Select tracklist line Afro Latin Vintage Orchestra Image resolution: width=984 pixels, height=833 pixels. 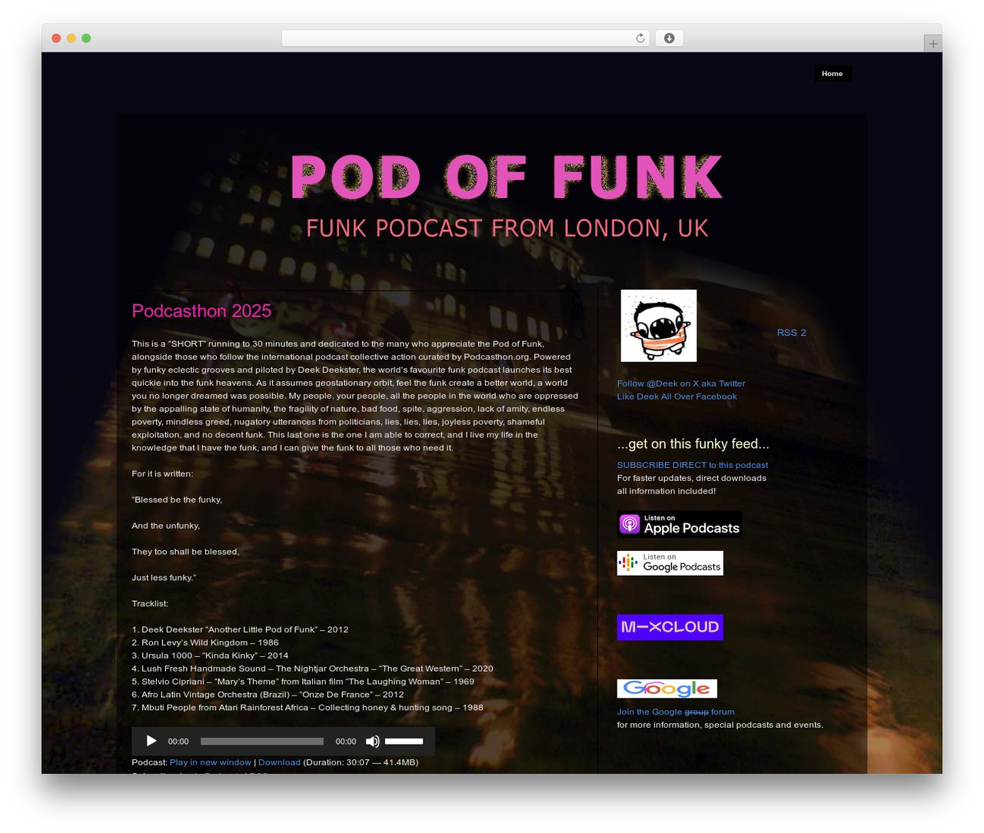(x=268, y=695)
